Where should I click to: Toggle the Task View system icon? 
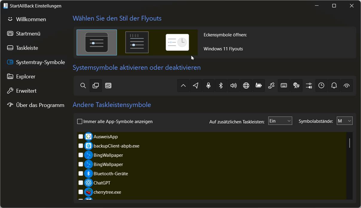point(96,86)
